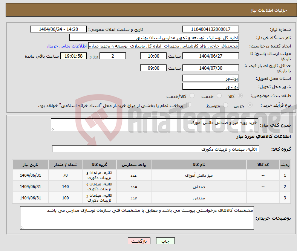Click the شهر محل تحویل field
The height and width of the screenshot is (251, 297).
(211, 87)
